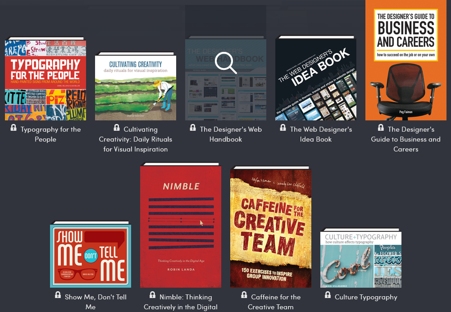Click the magnifier icon on Designer's Web Handbook cover

click(x=226, y=63)
